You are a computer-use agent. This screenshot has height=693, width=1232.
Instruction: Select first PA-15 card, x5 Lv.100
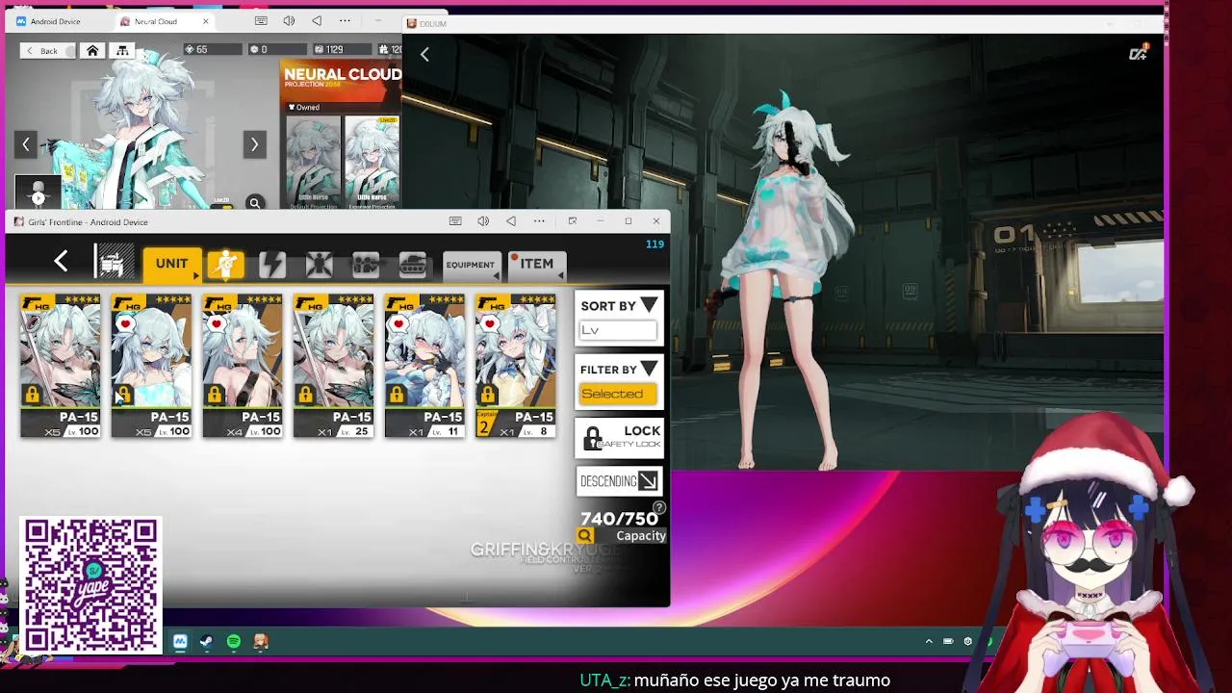click(61, 366)
